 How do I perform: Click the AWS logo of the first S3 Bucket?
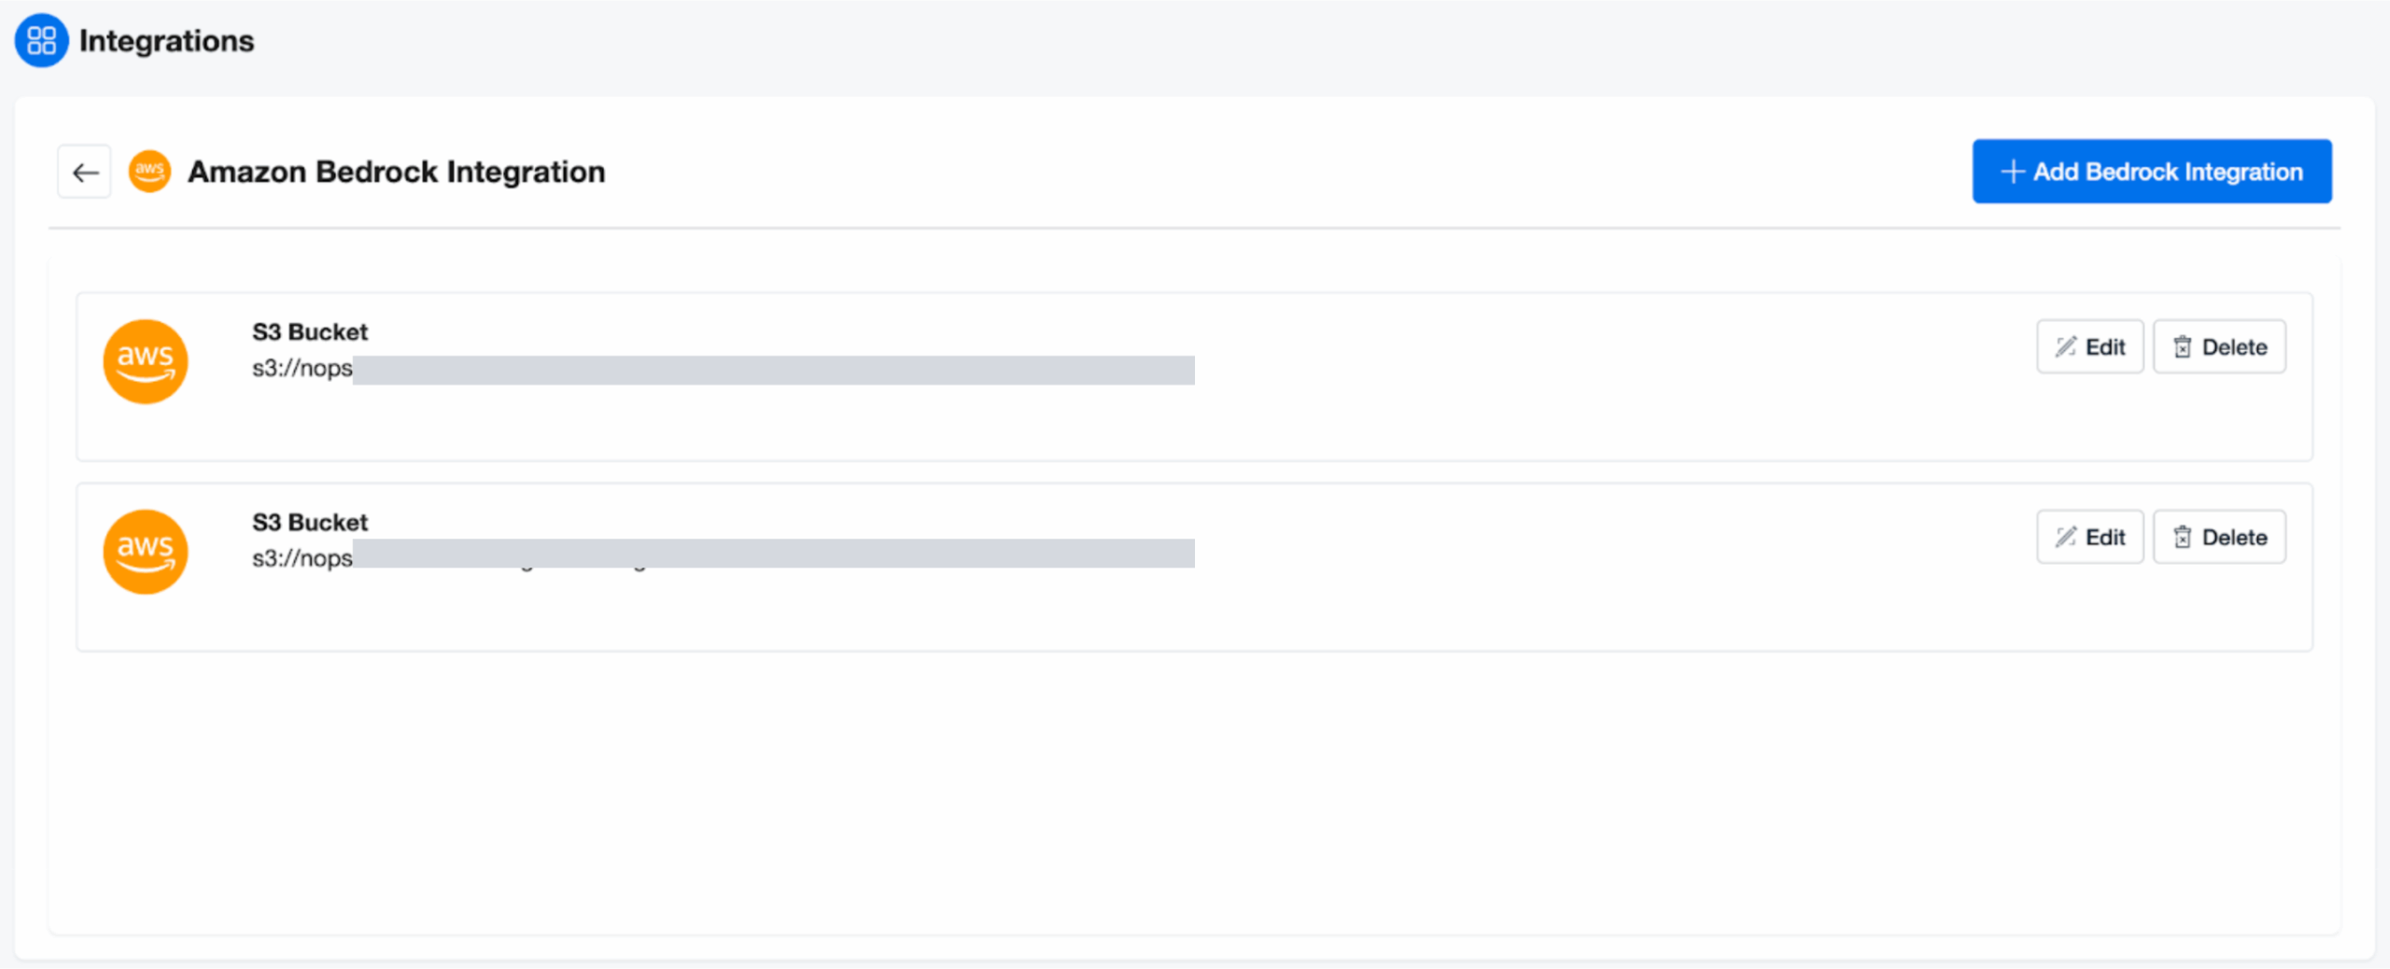pos(146,361)
